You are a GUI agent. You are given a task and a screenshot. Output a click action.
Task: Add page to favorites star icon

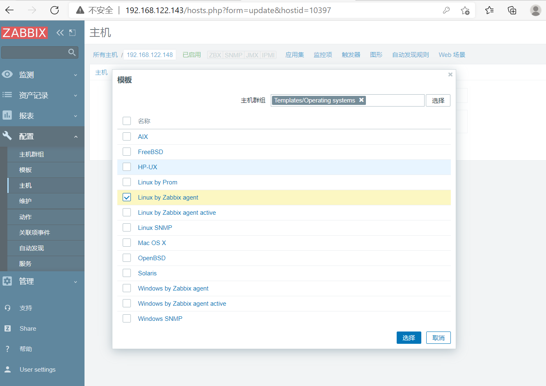click(x=465, y=10)
